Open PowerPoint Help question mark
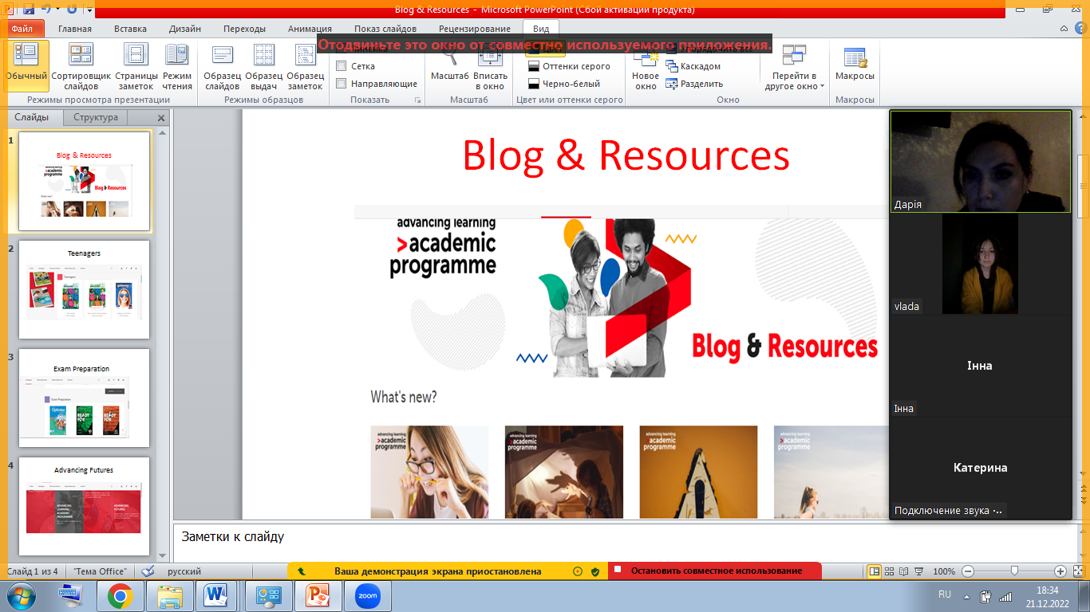This screenshot has width=1090, height=612. 1080,28
